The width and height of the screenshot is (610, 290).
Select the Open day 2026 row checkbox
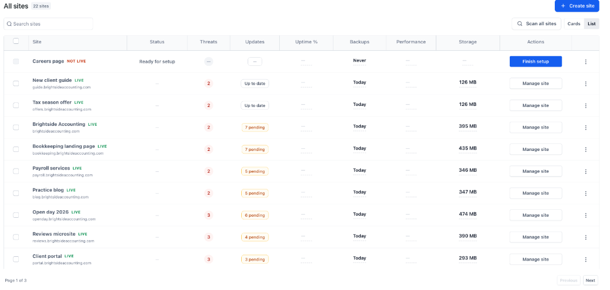(16, 215)
